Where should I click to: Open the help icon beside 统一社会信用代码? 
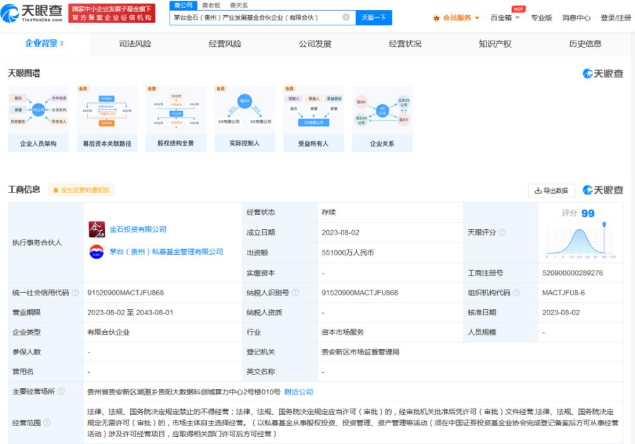click(x=75, y=292)
